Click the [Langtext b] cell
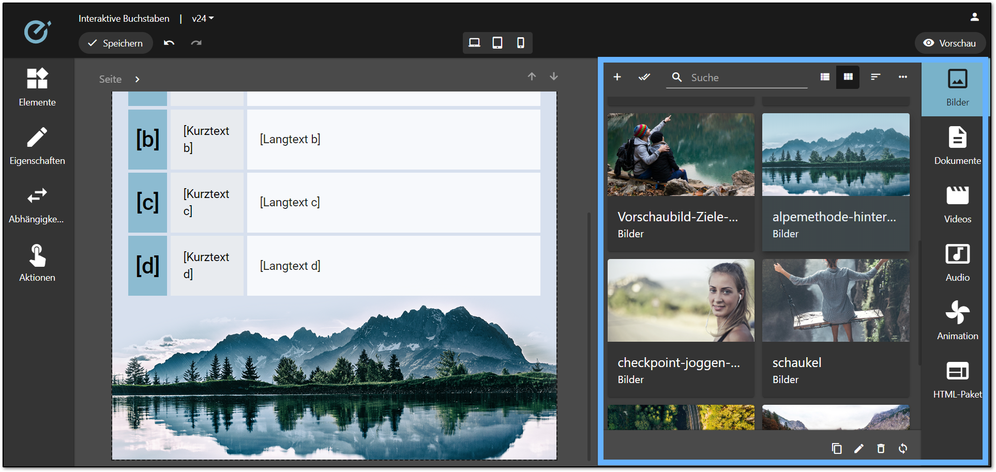 [x=394, y=139]
